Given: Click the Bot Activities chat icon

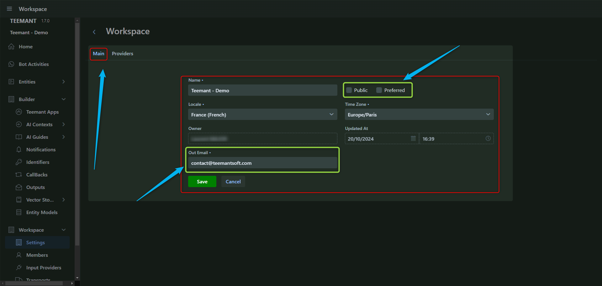Looking at the screenshot, I should 11,64.
